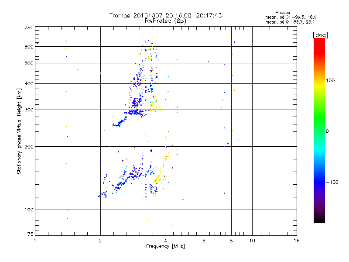Click the 75 tick label on the y-axis
349x262 pixels.
coord(30,235)
